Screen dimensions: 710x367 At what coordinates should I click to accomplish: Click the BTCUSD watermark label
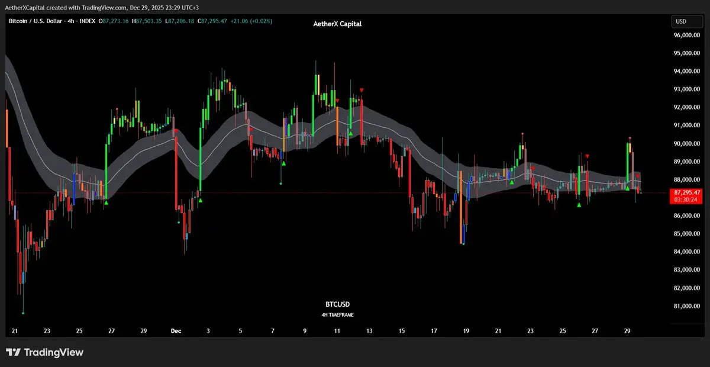click(x=337, y=304)
